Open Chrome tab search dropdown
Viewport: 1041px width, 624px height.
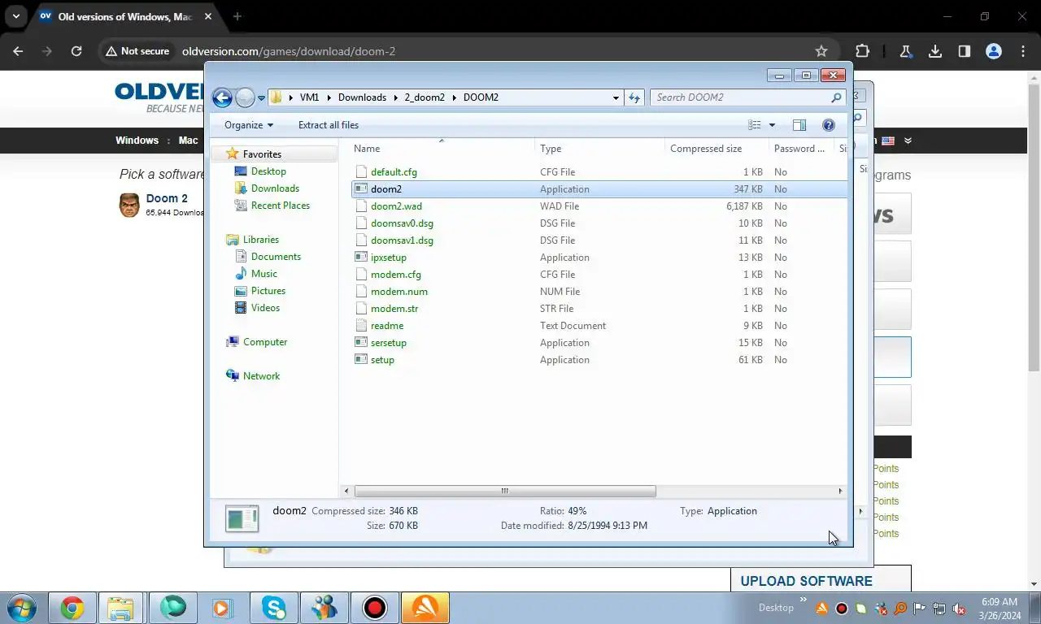tap(15, 16)
